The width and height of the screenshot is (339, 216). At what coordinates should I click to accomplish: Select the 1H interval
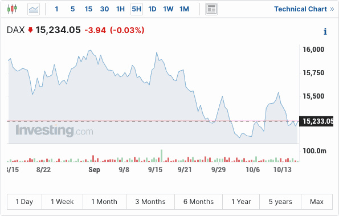(x=120, y=9)
